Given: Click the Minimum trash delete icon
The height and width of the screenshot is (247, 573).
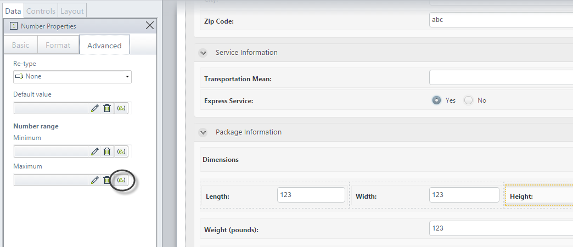Looking at the screenshot, I should tap(107, 151).
